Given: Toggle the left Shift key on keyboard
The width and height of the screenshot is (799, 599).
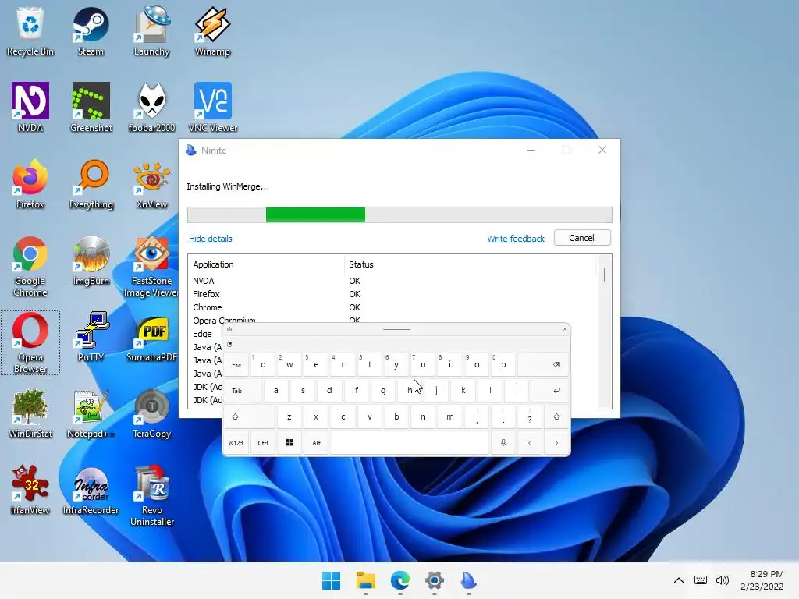Looking at the screenshot, I should tap(250, 416).
